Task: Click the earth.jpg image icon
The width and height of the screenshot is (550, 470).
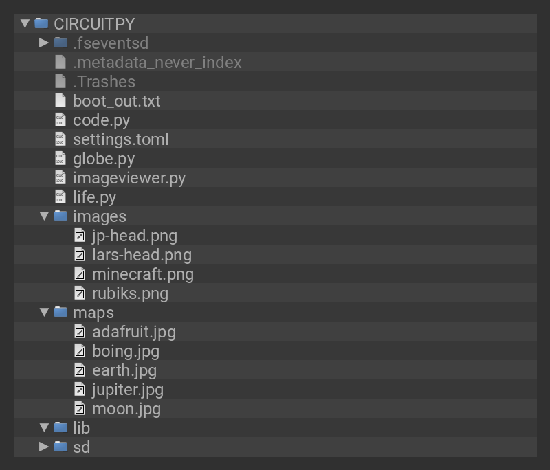Action: [x=80, y=370]
